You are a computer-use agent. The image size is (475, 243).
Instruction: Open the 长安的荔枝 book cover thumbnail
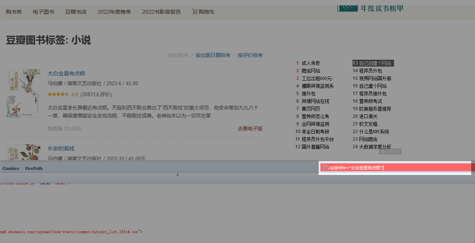23,152
